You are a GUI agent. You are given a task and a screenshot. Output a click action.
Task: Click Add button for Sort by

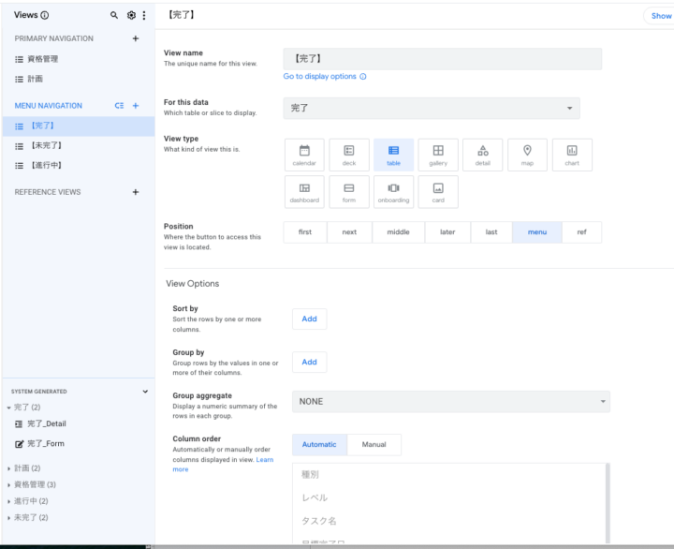pos(309,319)
